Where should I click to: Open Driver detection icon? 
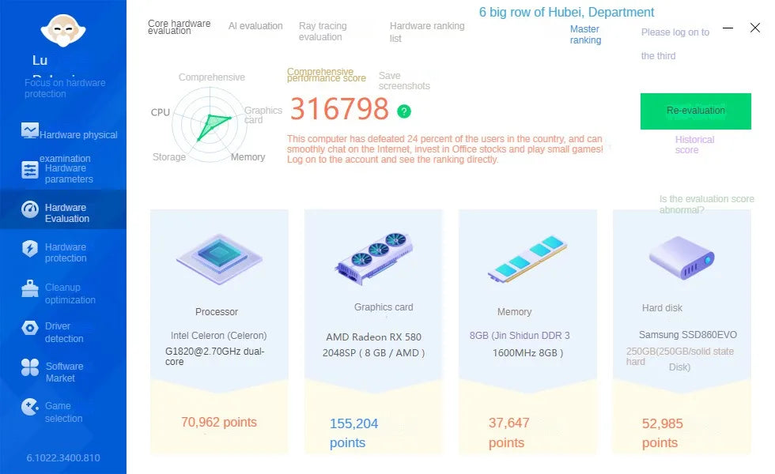[x=30, y=328]
